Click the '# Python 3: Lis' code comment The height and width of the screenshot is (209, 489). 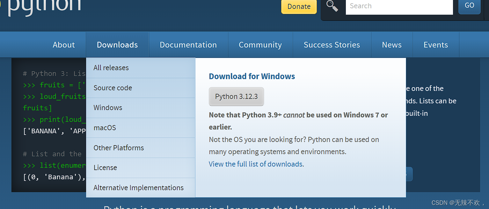(54, 73)
